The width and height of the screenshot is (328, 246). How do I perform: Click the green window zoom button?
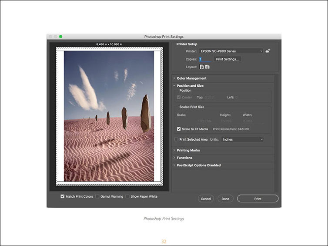pos(60,37)
